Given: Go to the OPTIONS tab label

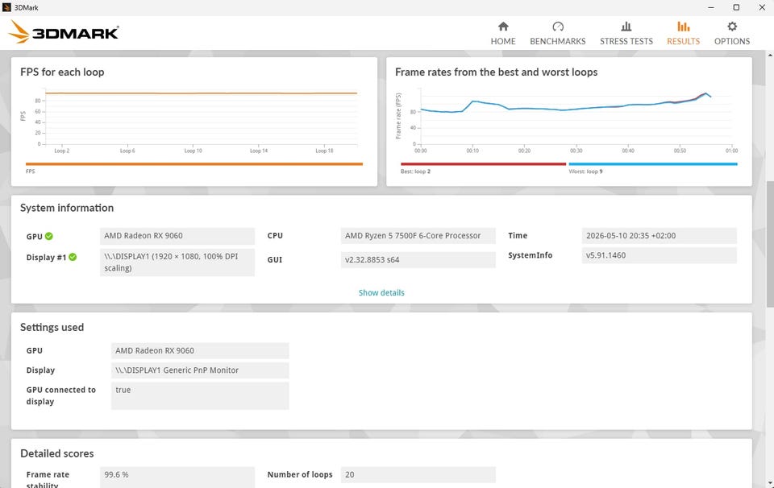Looking at the screenshot, I should (x=732, y=41).
